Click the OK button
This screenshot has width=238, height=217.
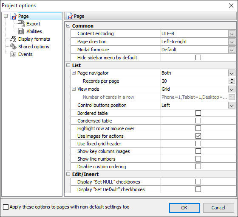pos(184,208)
